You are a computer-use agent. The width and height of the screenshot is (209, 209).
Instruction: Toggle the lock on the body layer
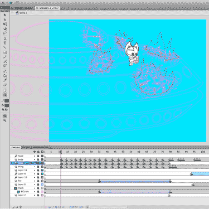pos(38,159)
